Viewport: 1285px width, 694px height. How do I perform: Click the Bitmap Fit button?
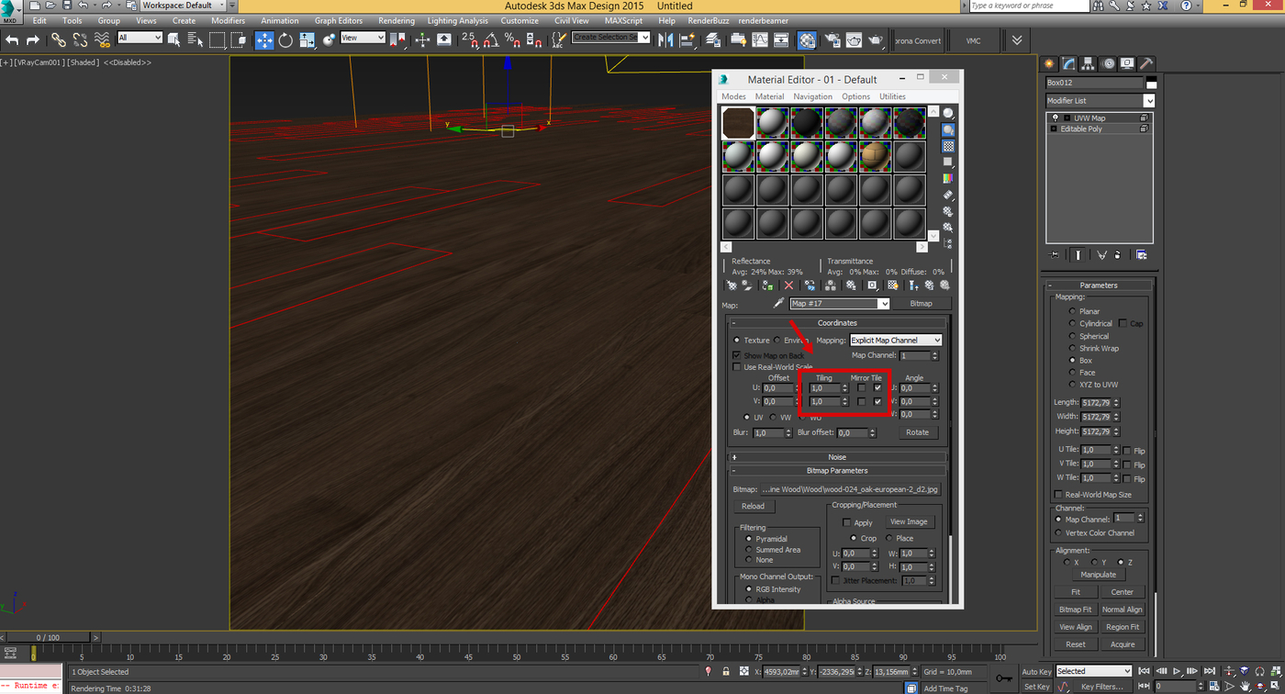(x=1076, y=610)
